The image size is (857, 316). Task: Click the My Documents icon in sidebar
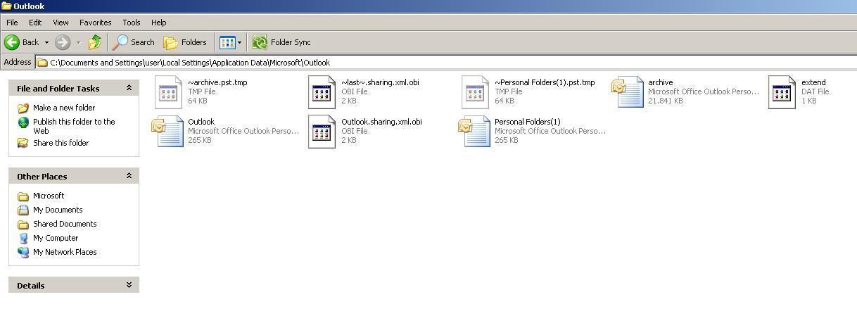[23, 210]
